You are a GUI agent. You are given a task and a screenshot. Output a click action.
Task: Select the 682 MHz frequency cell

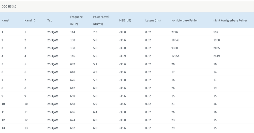pos(72,128)
